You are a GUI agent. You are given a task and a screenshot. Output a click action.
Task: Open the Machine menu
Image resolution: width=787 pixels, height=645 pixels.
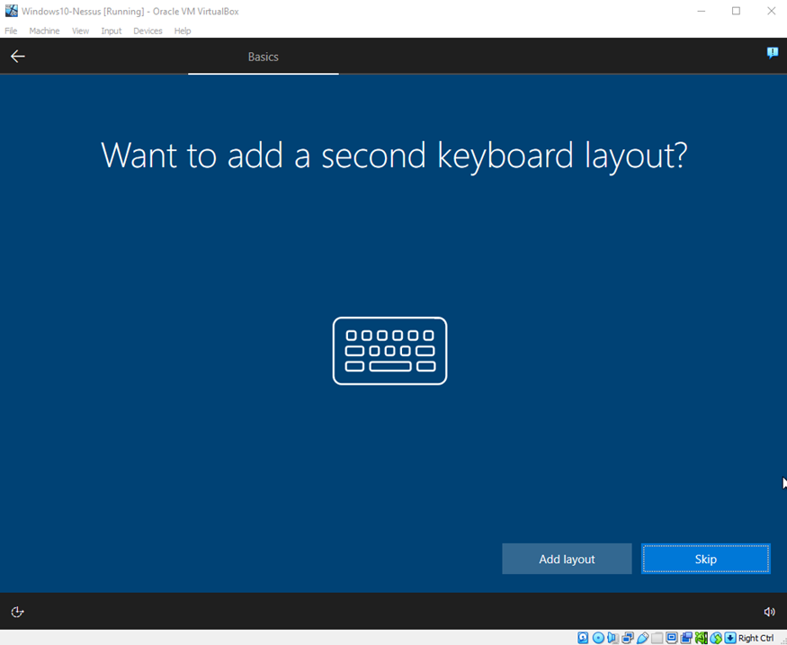pos(44,31)
